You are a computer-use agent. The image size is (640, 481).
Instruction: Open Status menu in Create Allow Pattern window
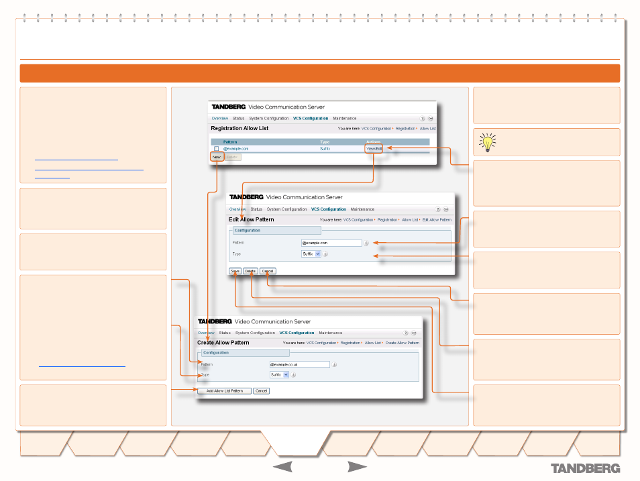click(x=225, y=333)
